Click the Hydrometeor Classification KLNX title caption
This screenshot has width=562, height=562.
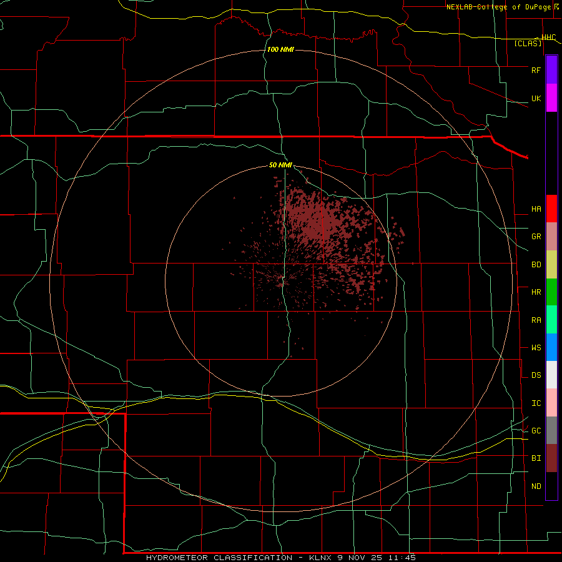coord(280,558)
